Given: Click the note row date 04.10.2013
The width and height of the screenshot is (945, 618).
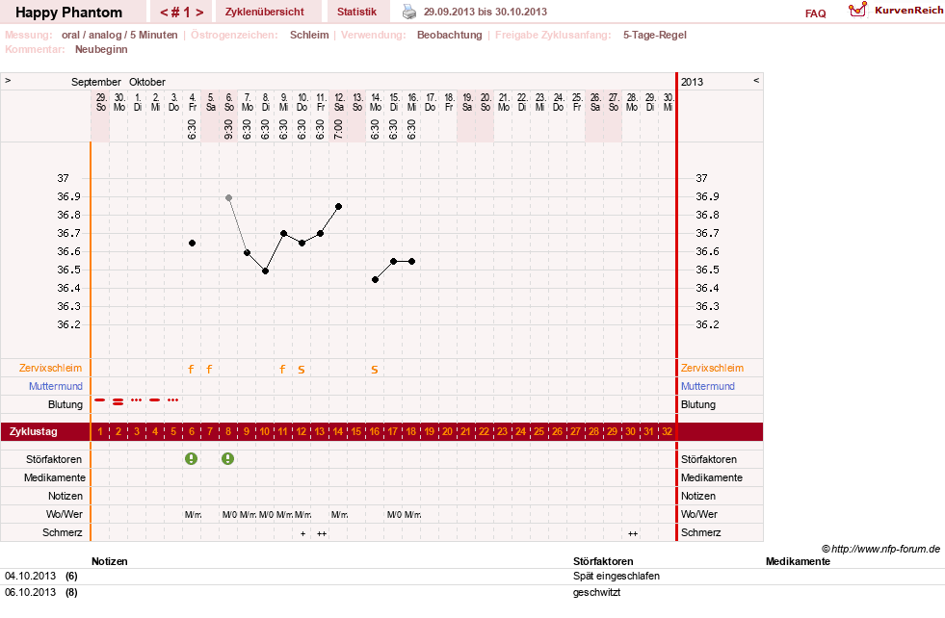Looking at the screenshot, I should coord(30,576).
